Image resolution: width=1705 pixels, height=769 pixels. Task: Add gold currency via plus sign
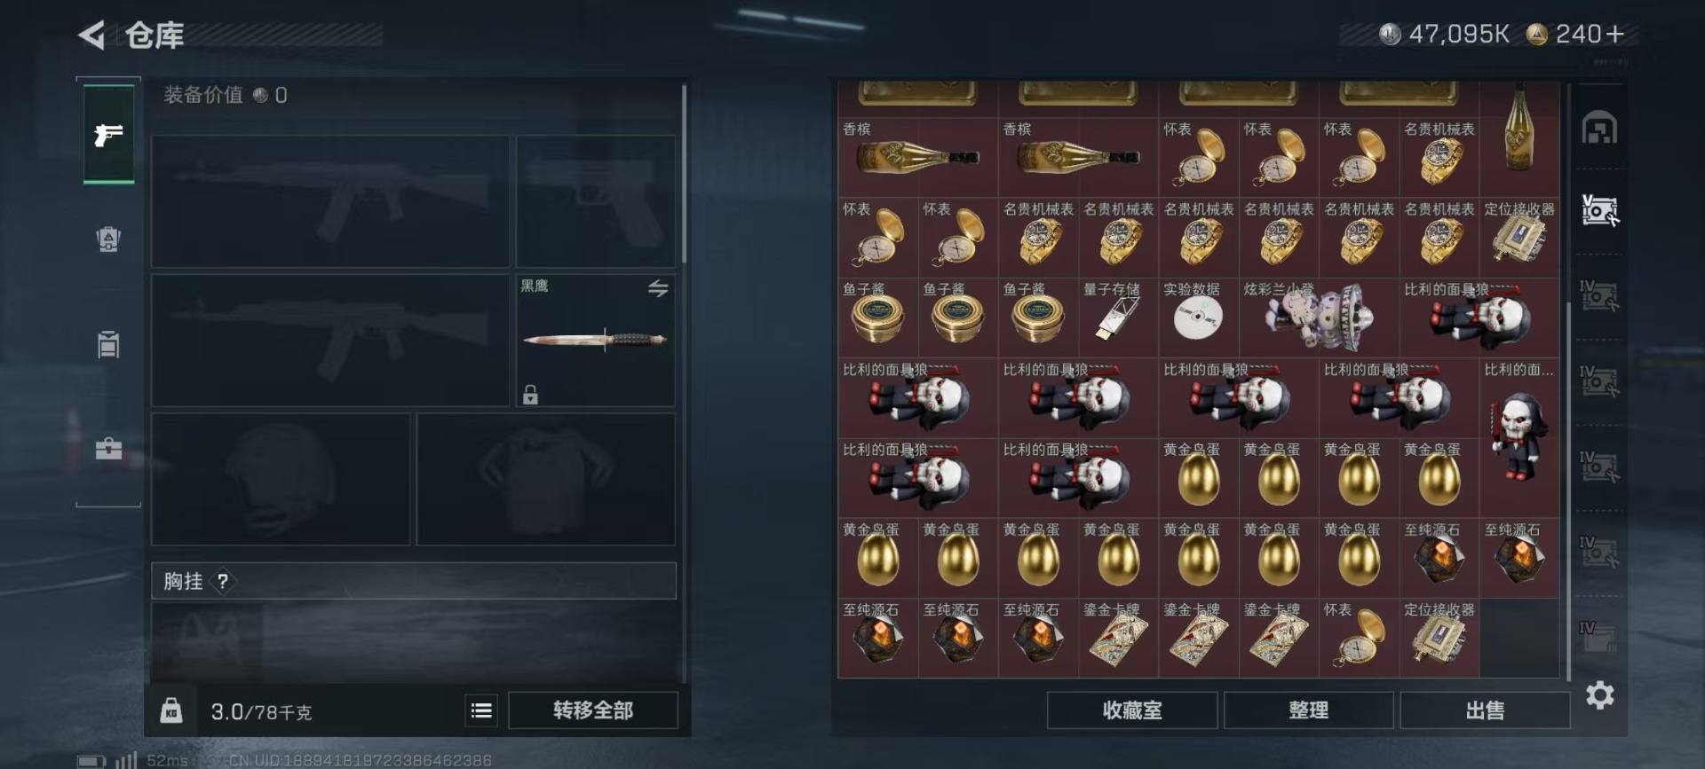click(x=1614, y=34)
